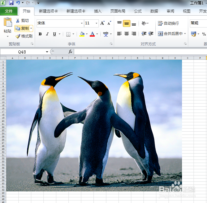
Task: Click the Name Box showing Q48
Action: point(23,52)
